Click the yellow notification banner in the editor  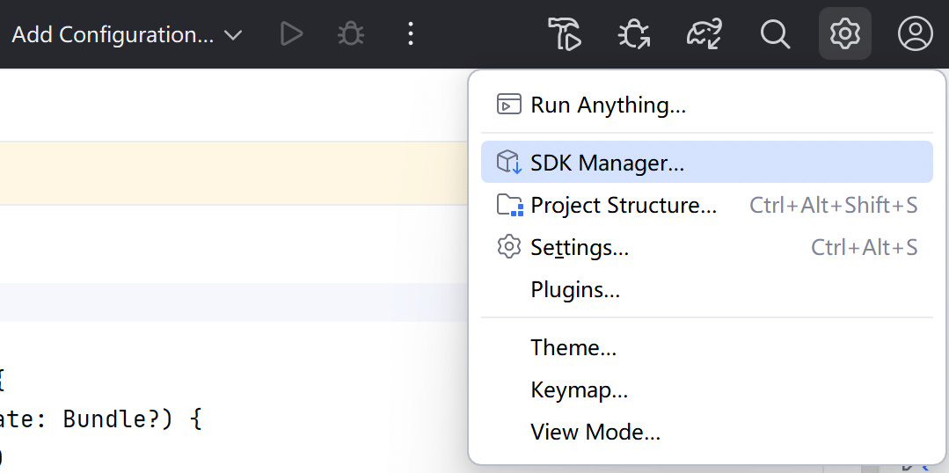click(x=233, y=173)
